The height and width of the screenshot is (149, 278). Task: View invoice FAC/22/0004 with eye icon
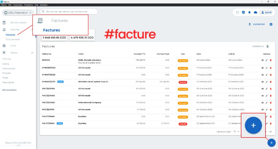point(263,89)
